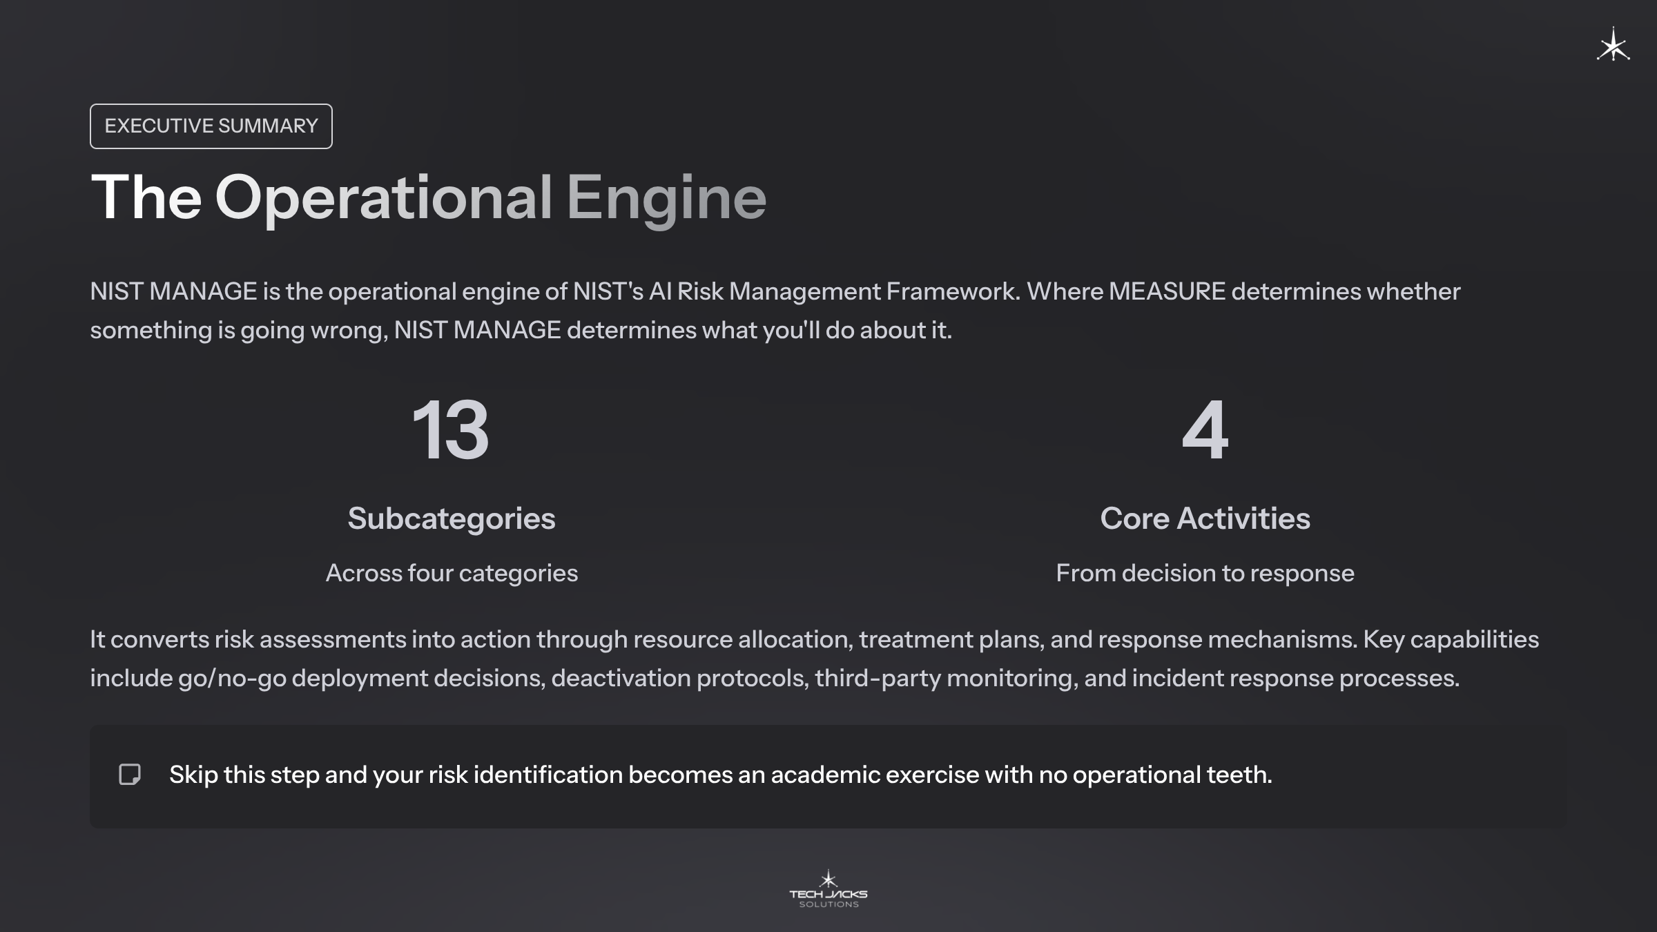Click the Core Activities label

coord(1205,518)
